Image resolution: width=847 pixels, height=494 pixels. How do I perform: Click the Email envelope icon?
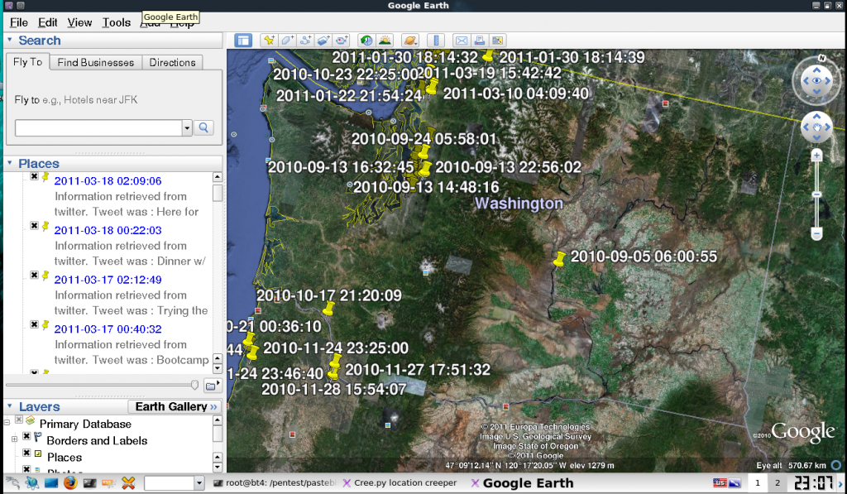(x=461, y=41)
